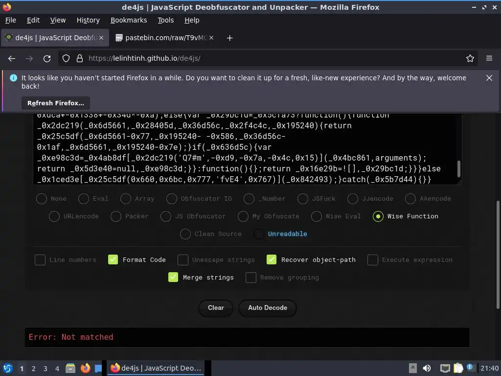Click the Auto Decode button

[x=268, y=308]
